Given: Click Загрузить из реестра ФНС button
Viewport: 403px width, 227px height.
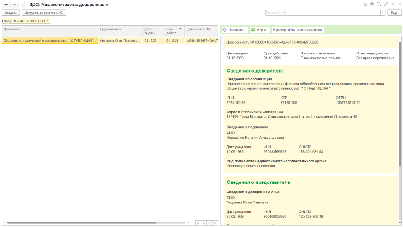Looking at the screenshot, I should (x=44, y=13).
